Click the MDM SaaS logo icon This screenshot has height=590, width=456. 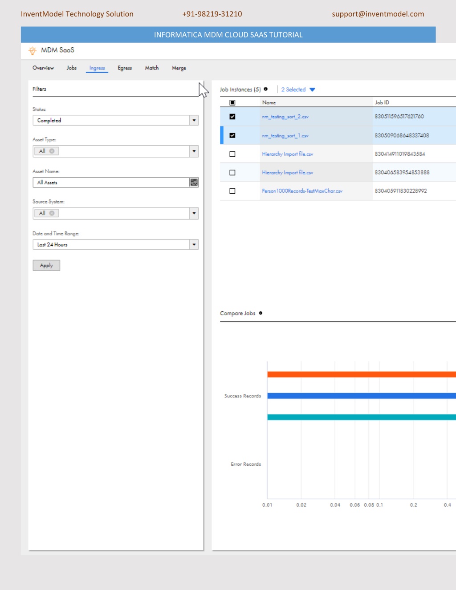[33, 51]
